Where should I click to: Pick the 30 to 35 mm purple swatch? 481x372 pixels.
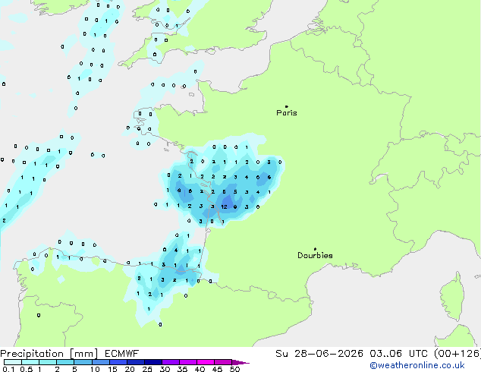pos(171,362)
